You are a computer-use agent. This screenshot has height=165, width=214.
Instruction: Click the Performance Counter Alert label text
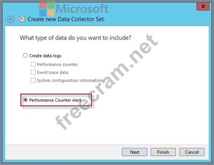[55, 100]
